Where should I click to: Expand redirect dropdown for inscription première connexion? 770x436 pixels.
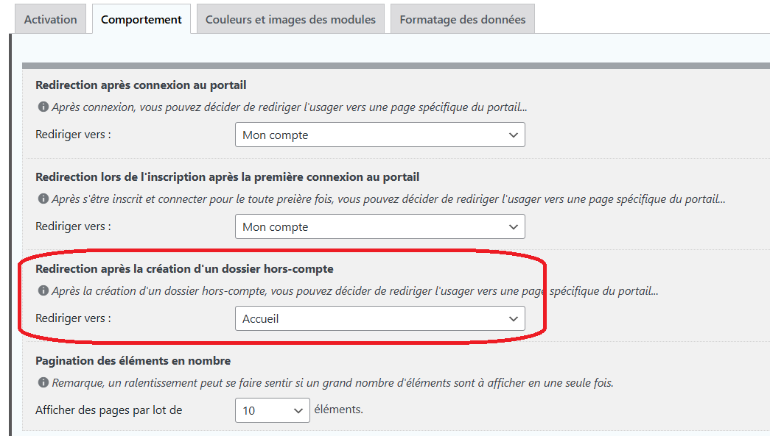point(379,227)
